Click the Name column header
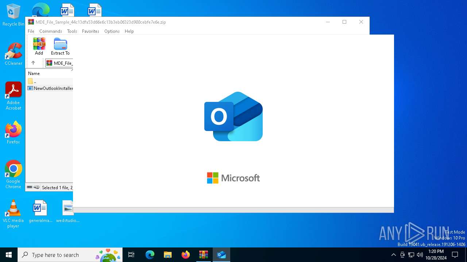The image size is (467, 262). pyautogui.click(x=34, y=74)
